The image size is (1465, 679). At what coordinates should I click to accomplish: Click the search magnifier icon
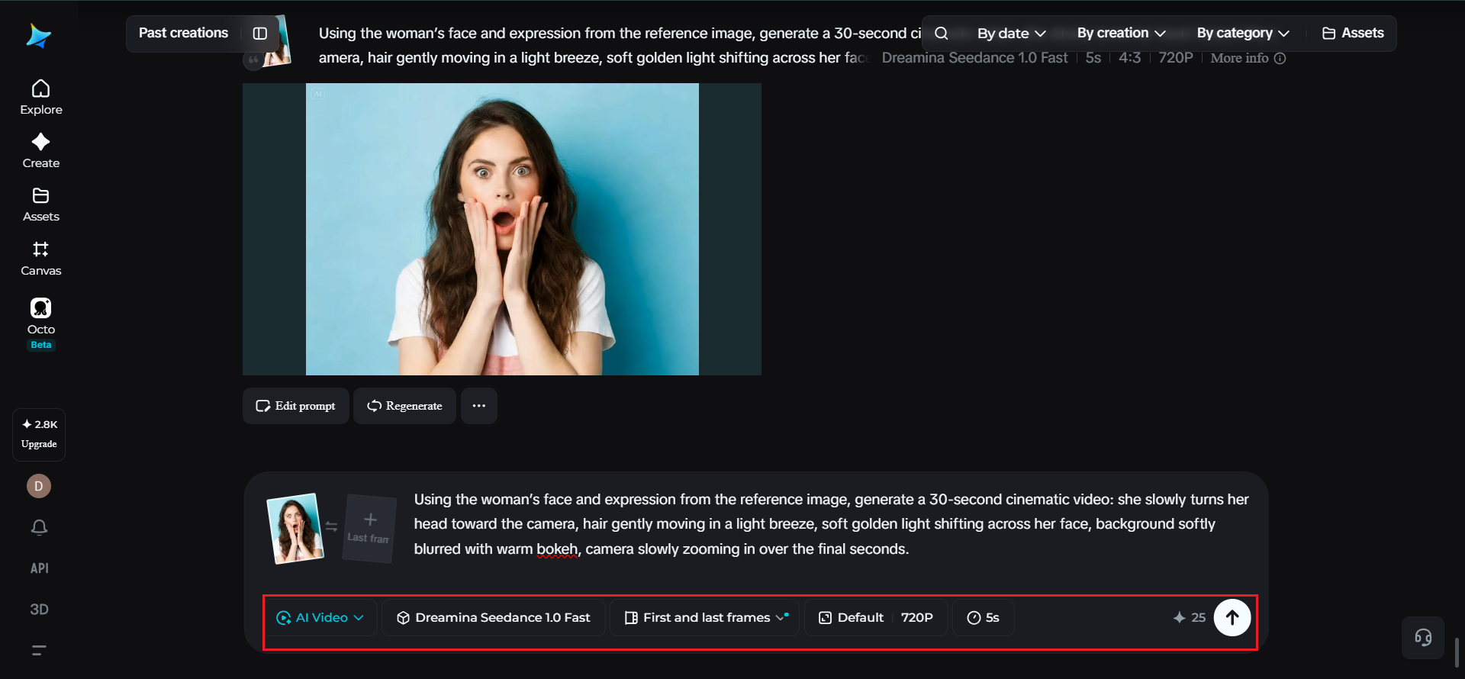click(x=942, y=34)
